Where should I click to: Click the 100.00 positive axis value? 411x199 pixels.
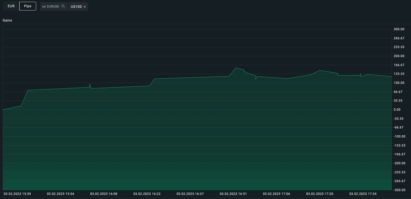click(x=399, y=83)
